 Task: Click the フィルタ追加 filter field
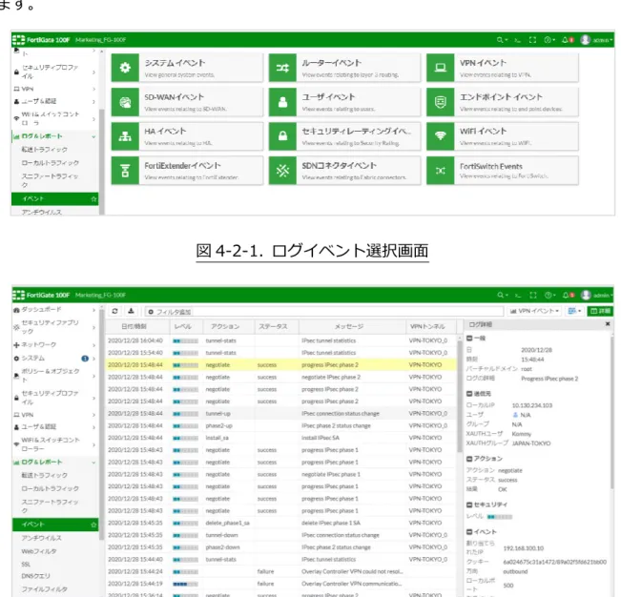tap(324, 312)
